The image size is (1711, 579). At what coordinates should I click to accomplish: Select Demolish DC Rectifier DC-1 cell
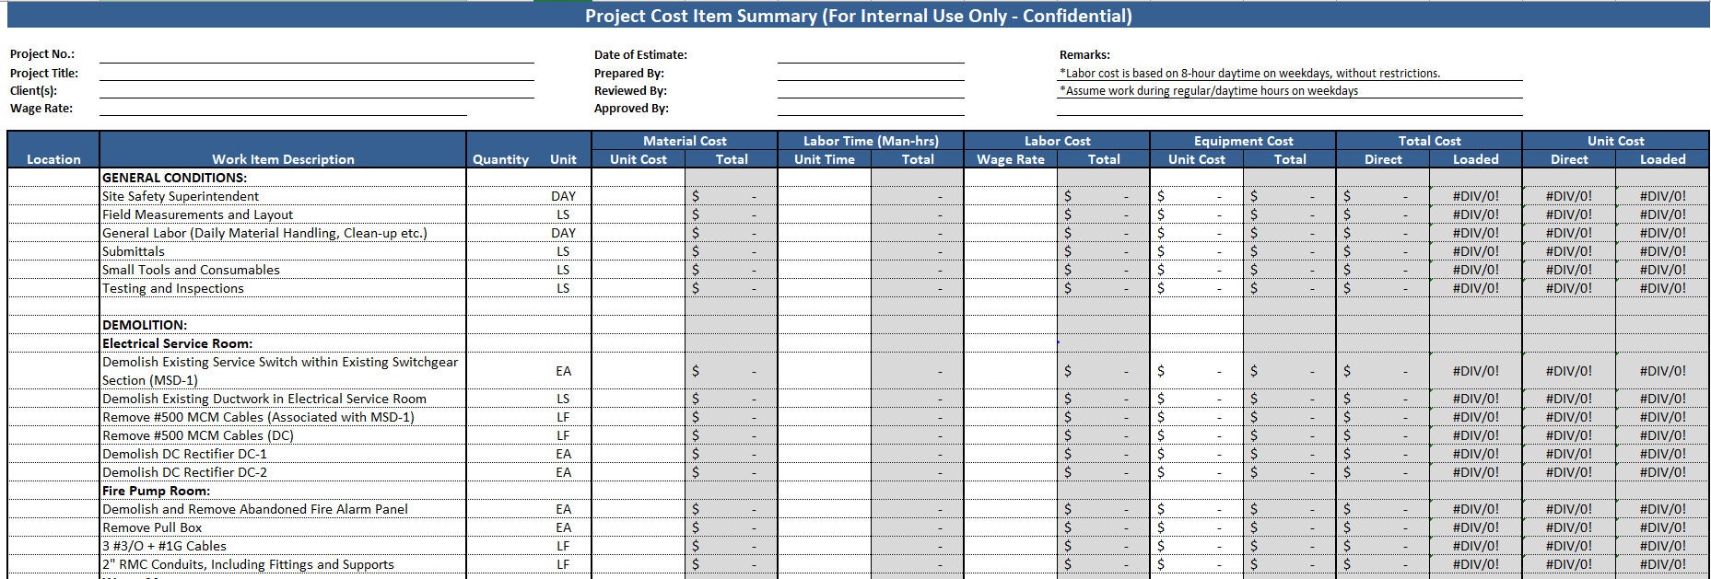point(283,454)
